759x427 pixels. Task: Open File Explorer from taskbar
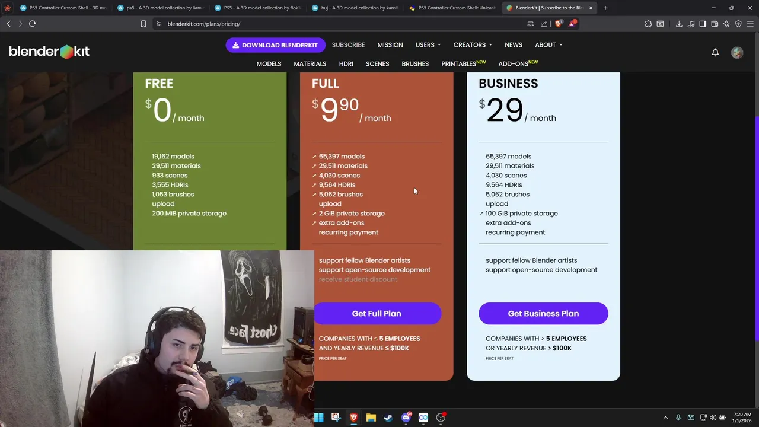pyautogui.click(x=371, y=418)
